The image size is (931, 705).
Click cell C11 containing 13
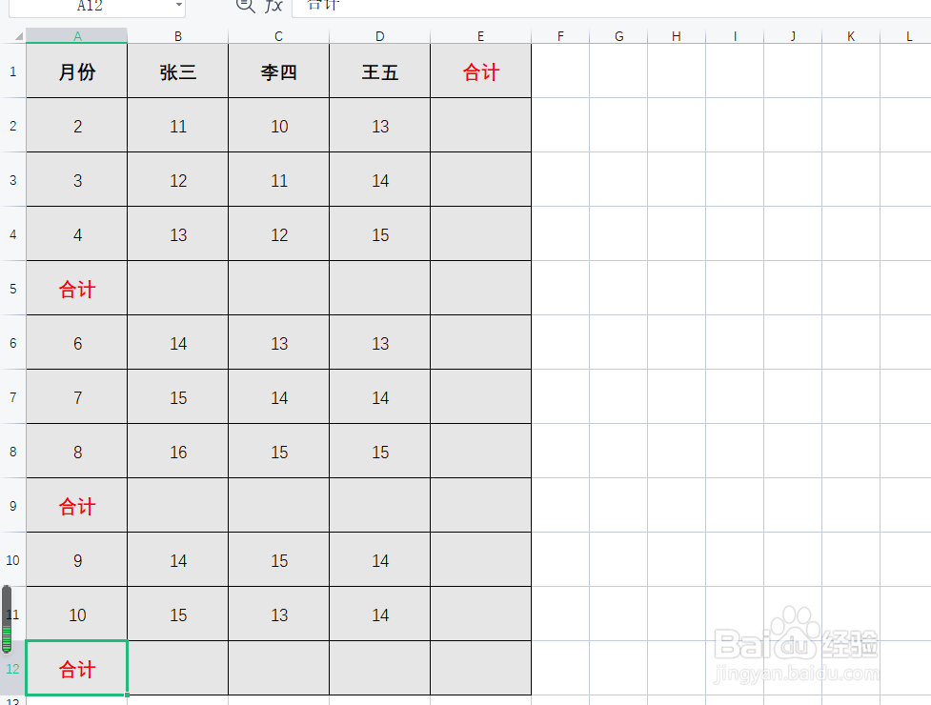point(278,614)
